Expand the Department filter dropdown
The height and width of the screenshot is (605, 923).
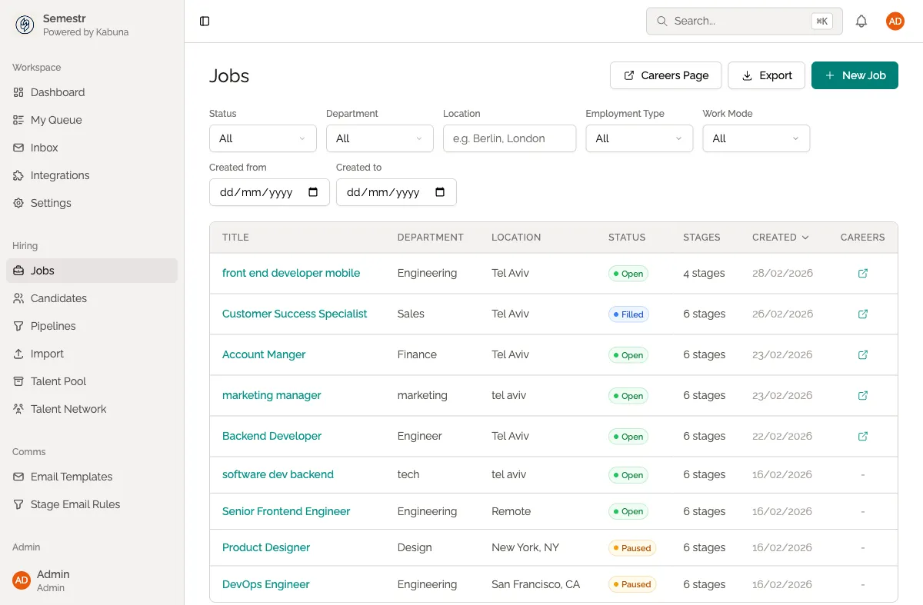[379, 138]
